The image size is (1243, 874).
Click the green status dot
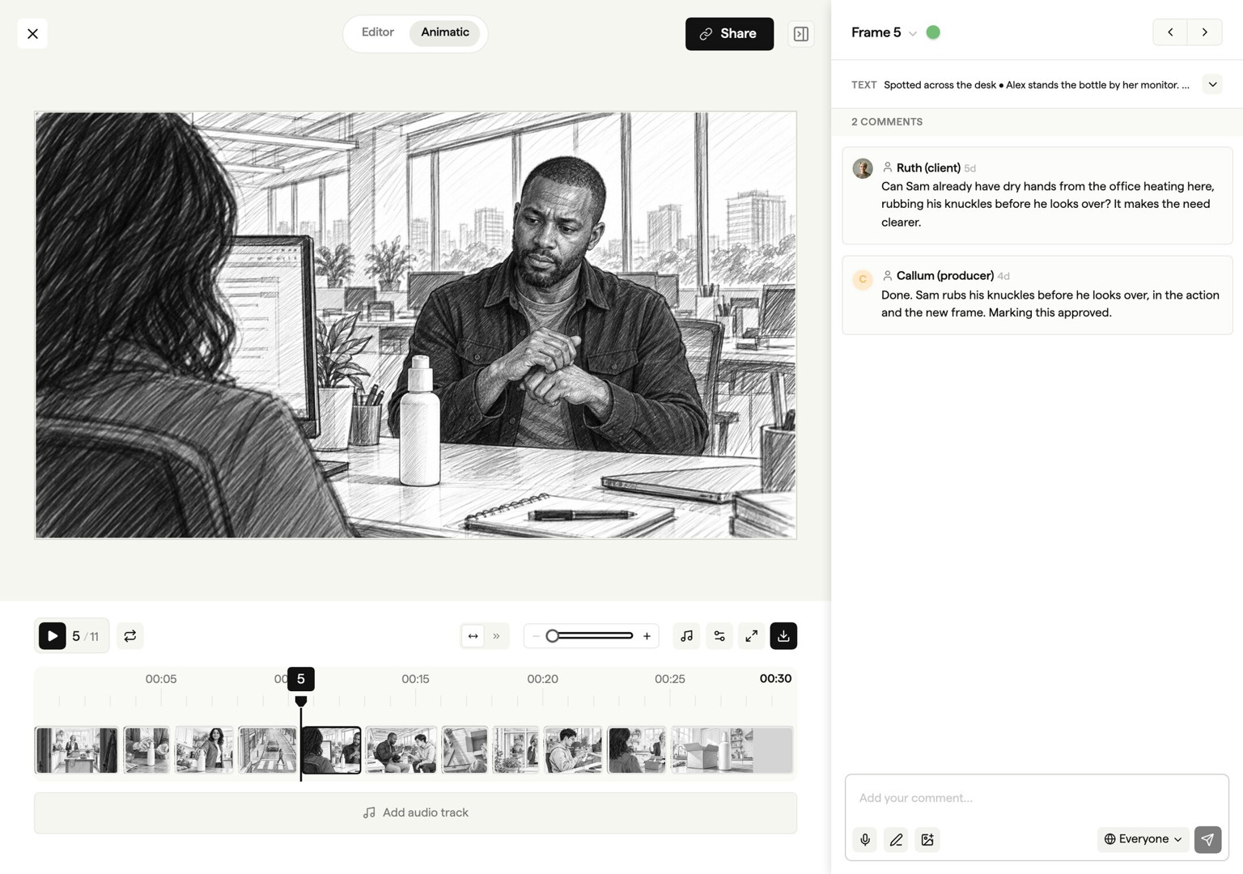(933, 32)
